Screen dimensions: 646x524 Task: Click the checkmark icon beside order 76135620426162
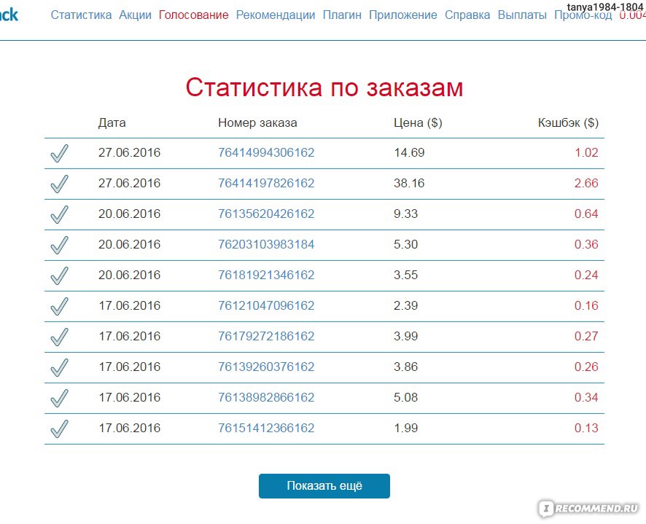(60, 214)
